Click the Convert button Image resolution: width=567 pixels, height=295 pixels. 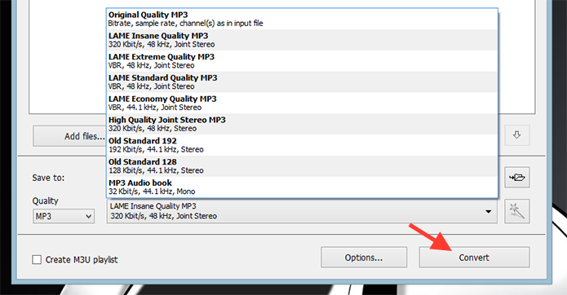click(474, 258)
